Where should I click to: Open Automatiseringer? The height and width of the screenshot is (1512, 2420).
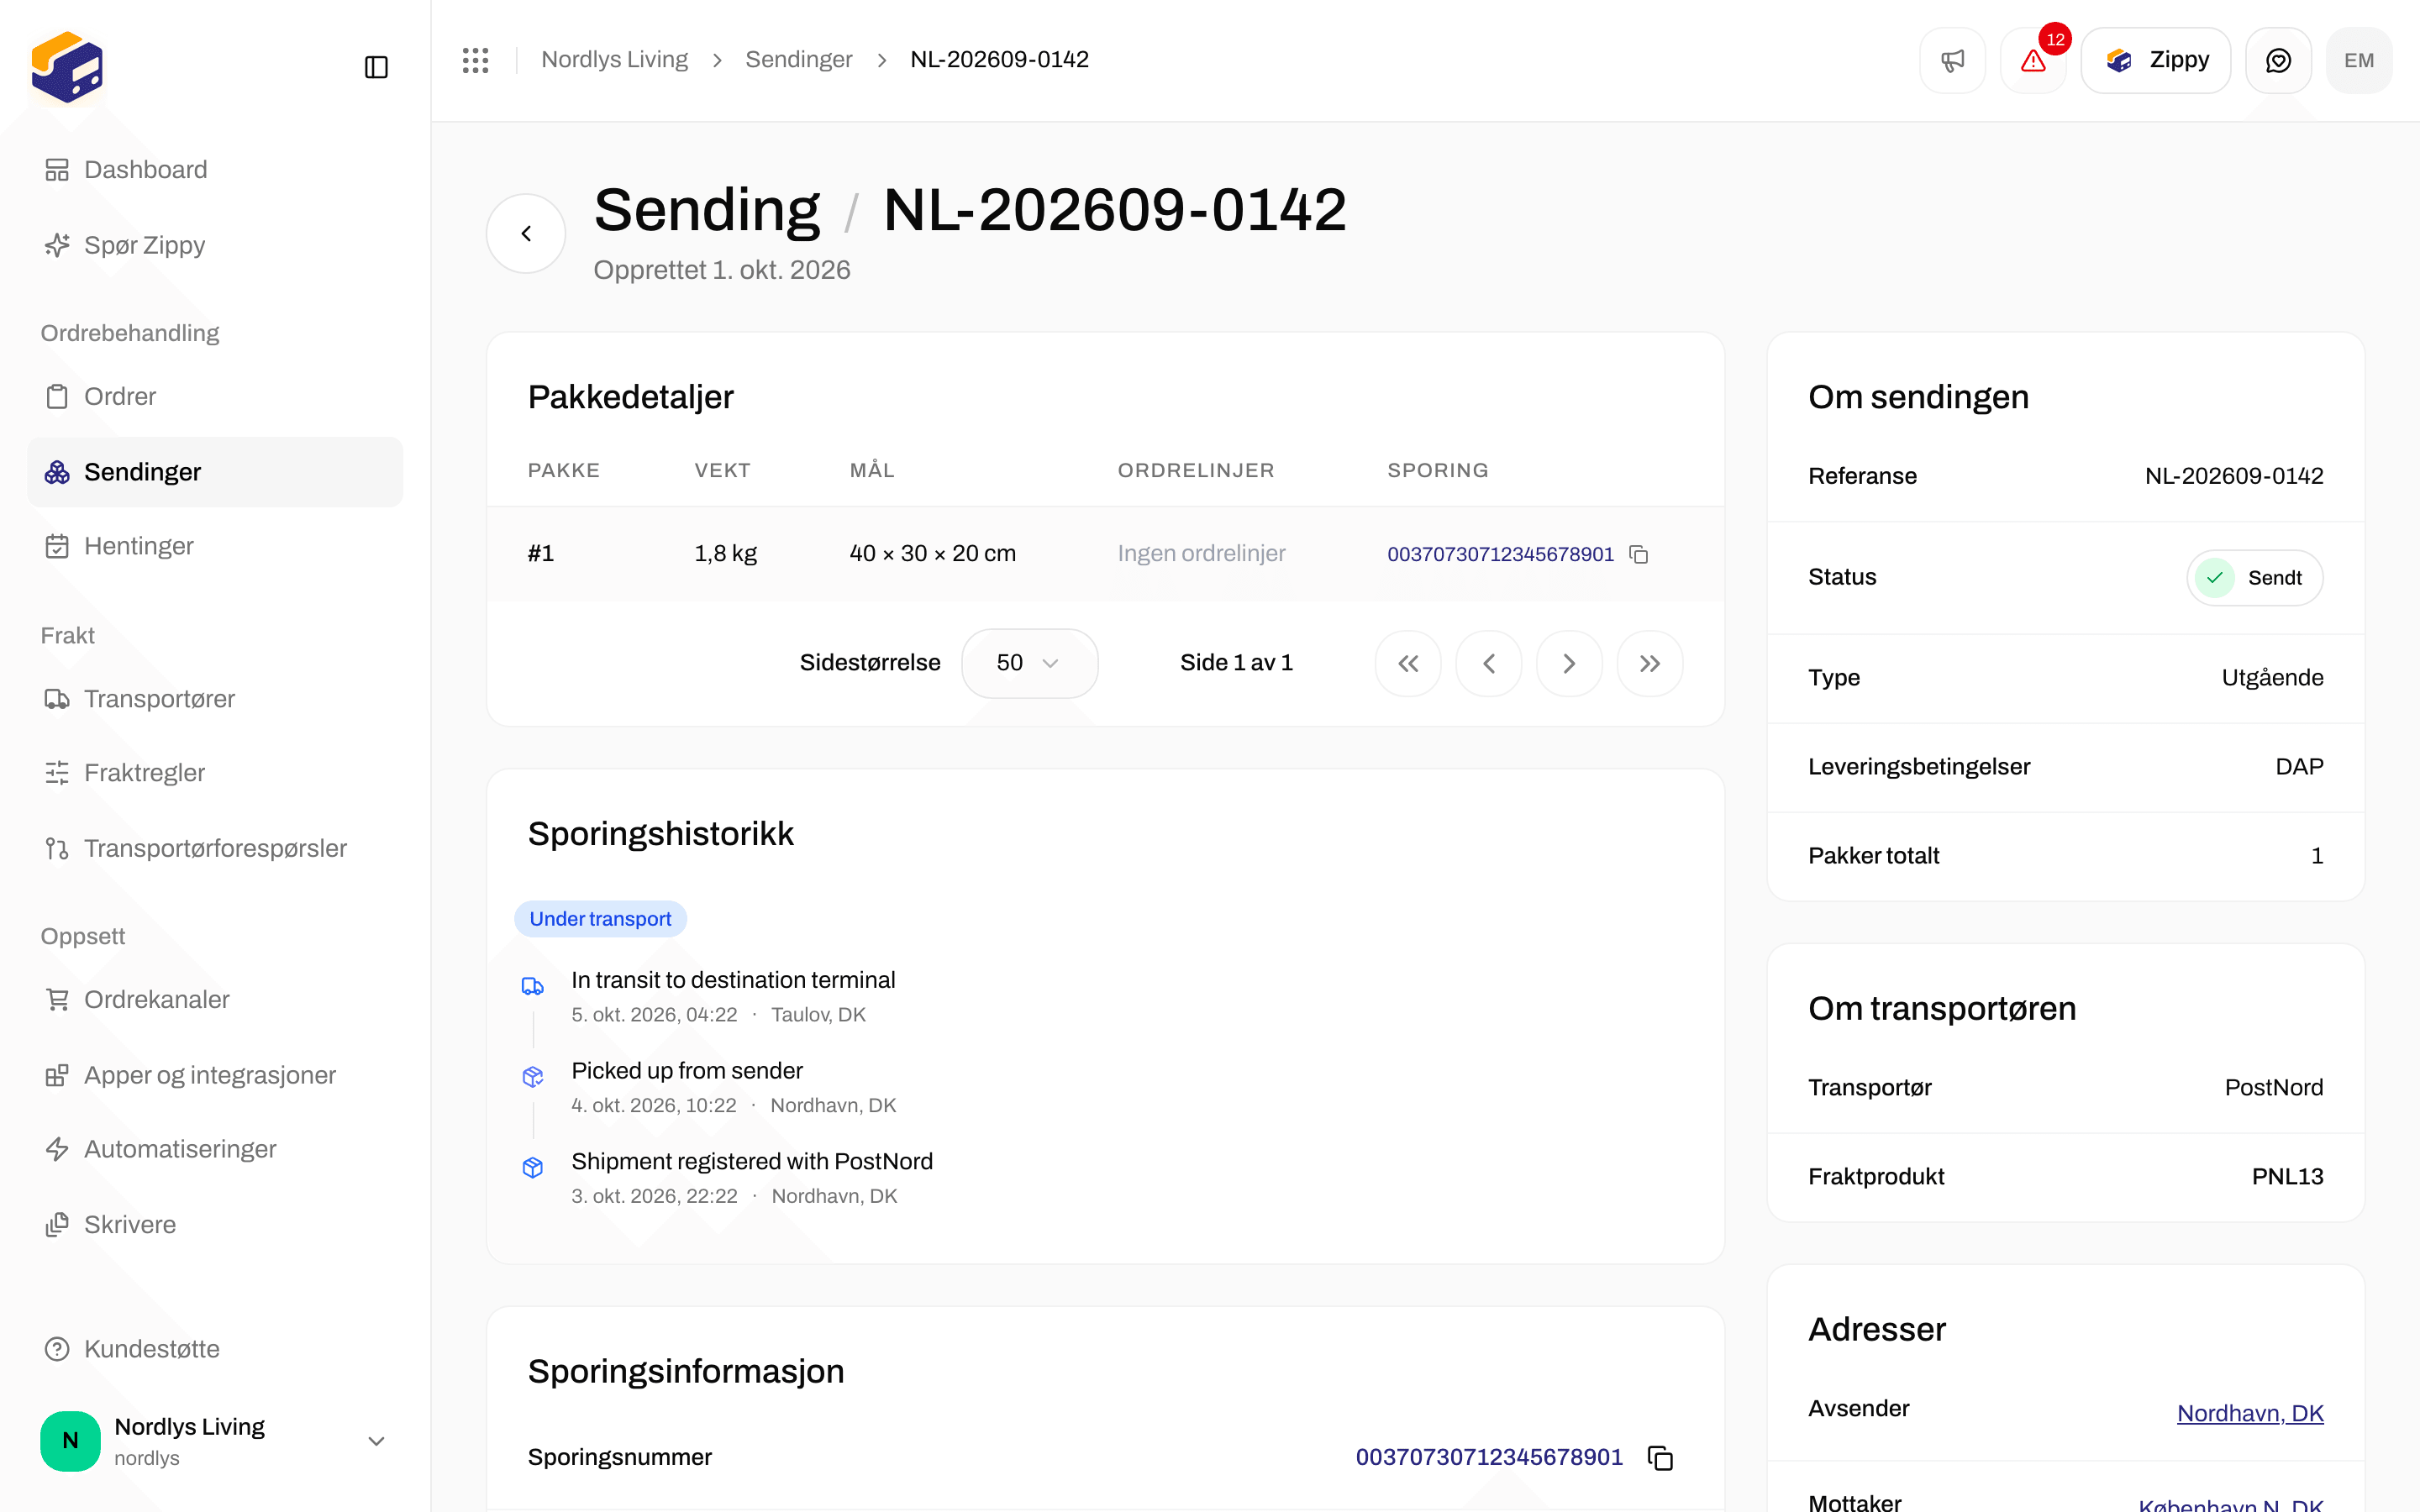[x=215, y=1149]
